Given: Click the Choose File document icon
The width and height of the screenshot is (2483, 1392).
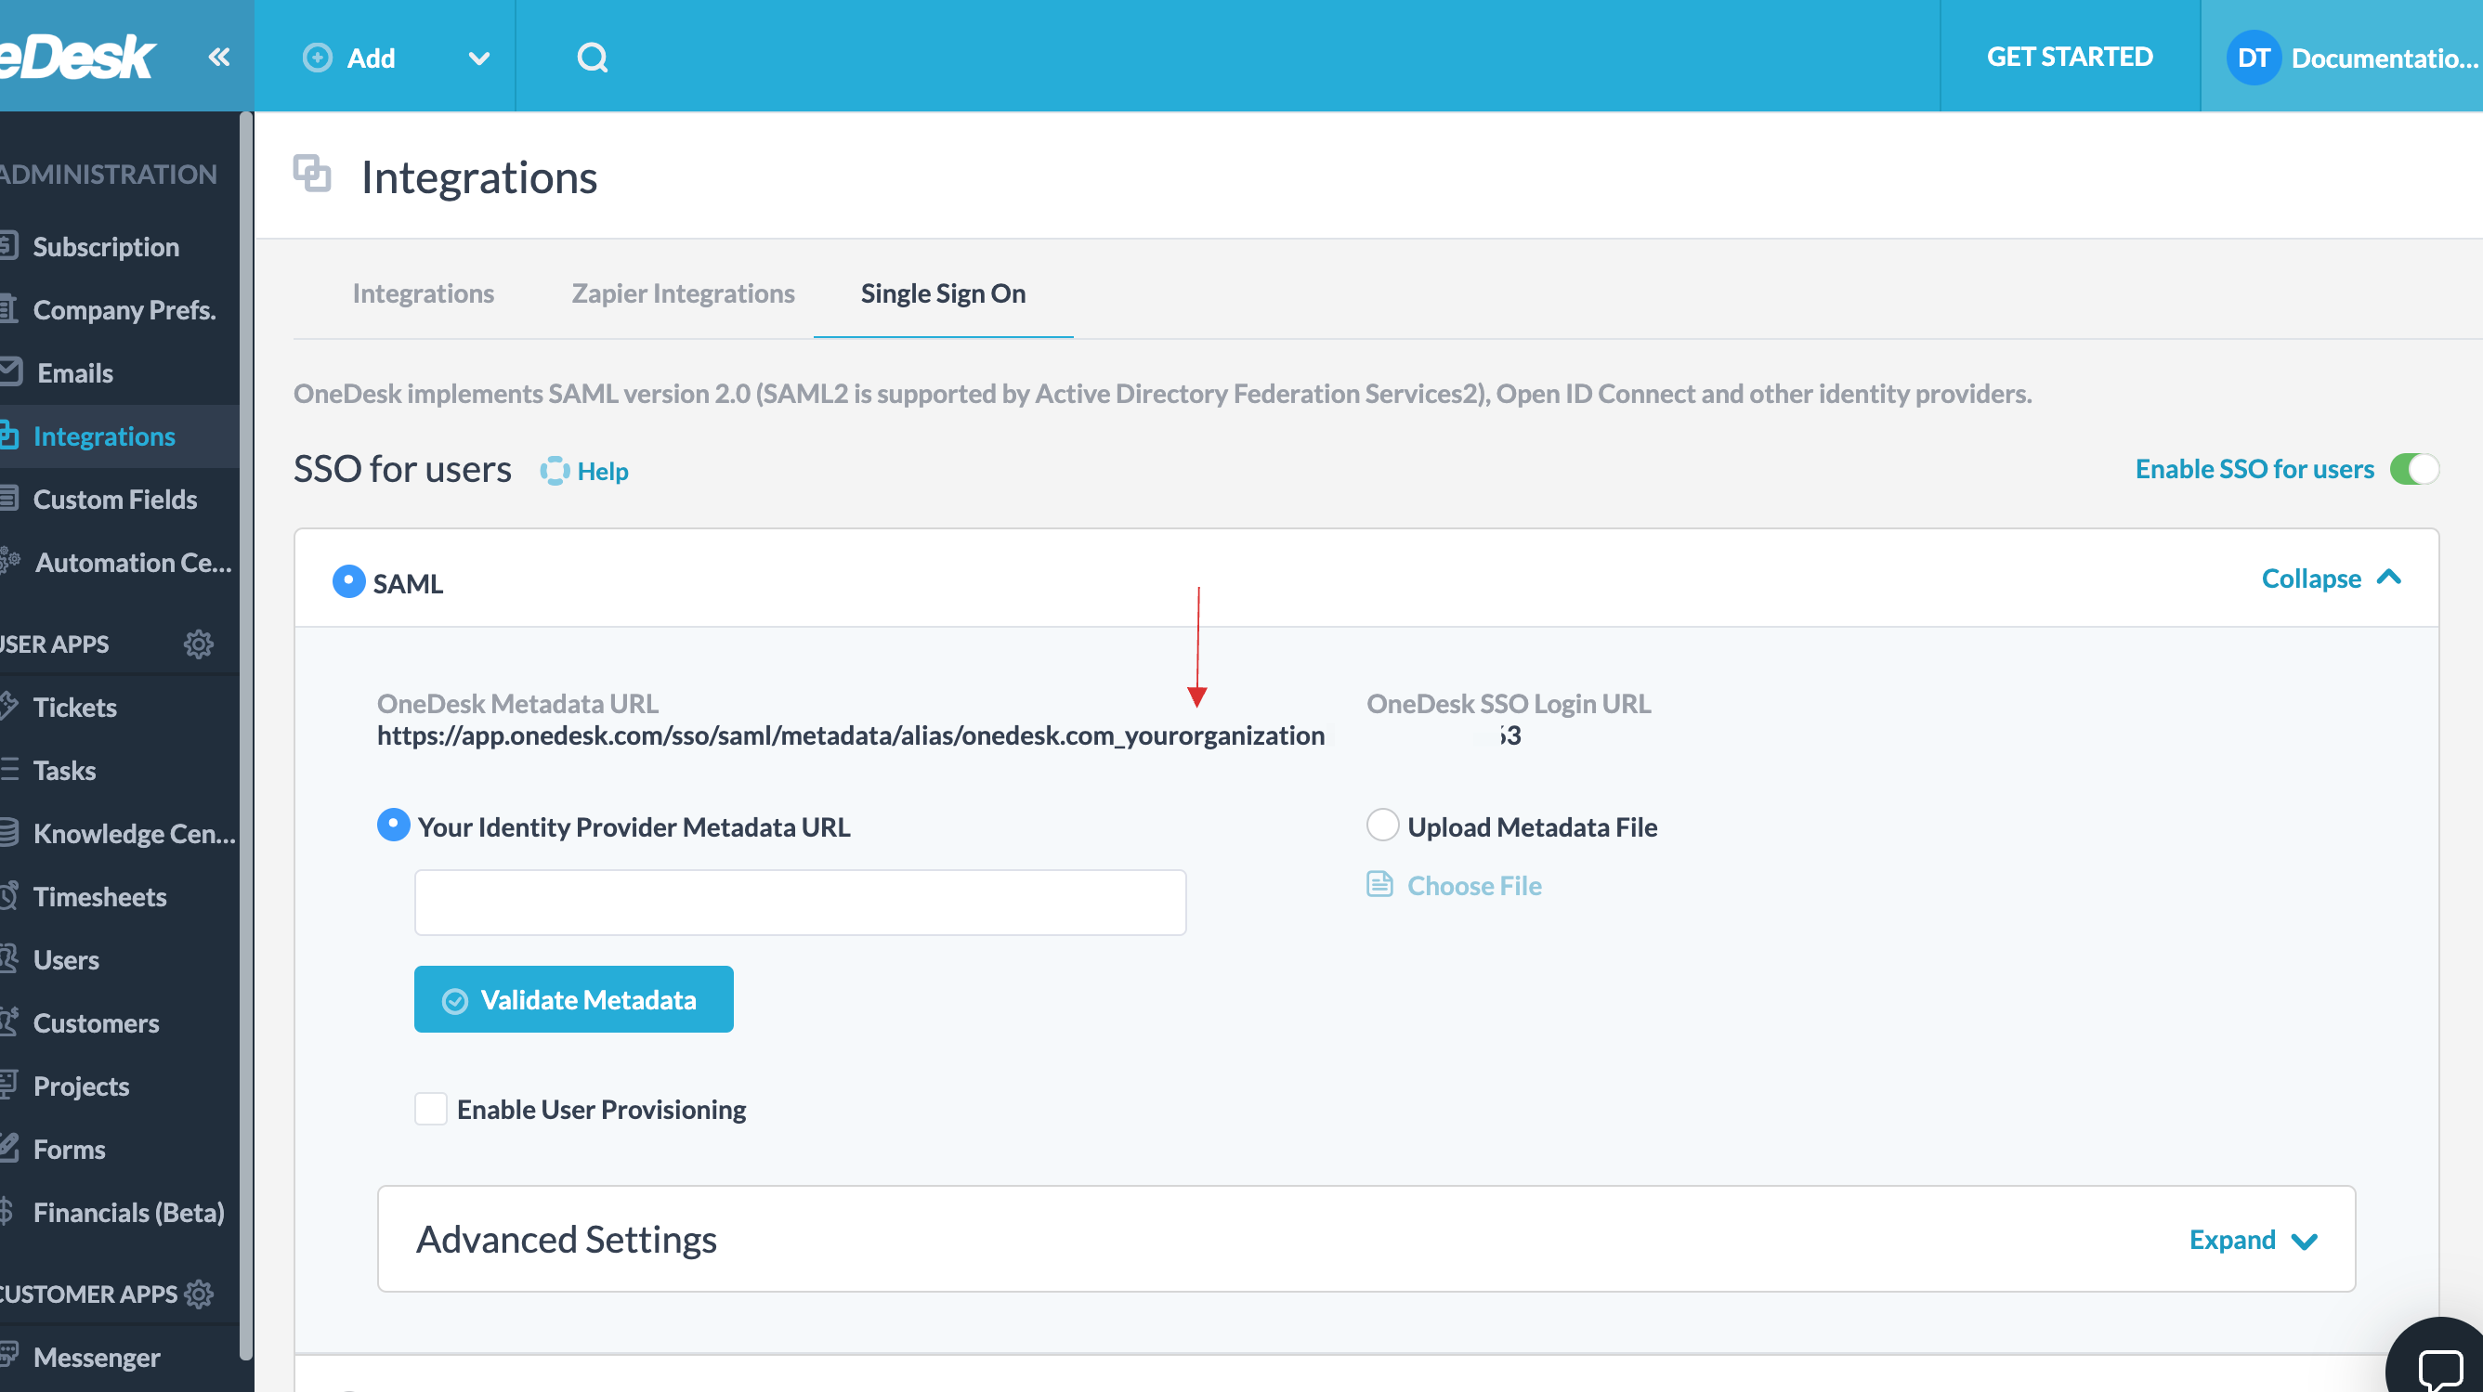Looking at the screenshot, I should tap(1380, 884).
